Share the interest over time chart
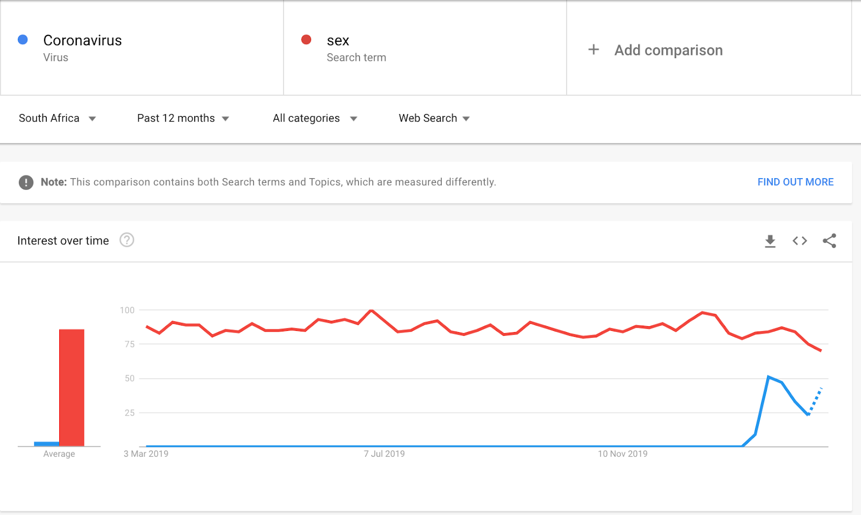 coord(829,241)
